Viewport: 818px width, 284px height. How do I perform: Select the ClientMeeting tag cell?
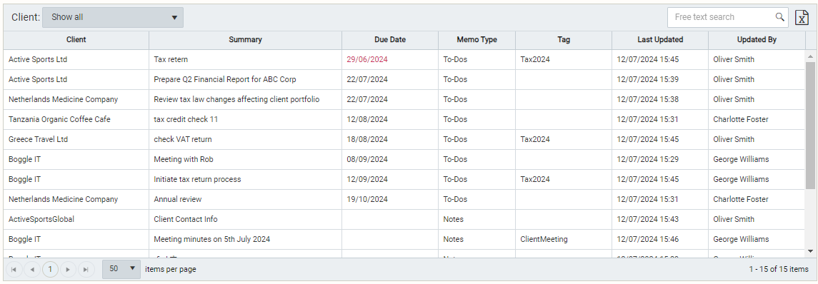point(544,239)
